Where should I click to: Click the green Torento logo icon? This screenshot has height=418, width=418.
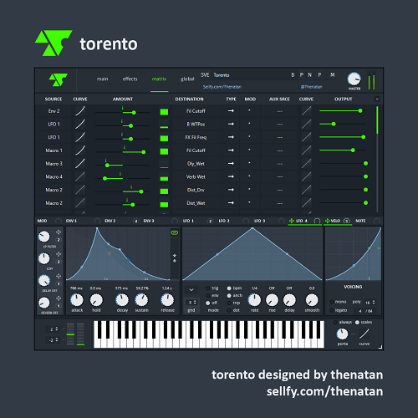coord(59,79)
